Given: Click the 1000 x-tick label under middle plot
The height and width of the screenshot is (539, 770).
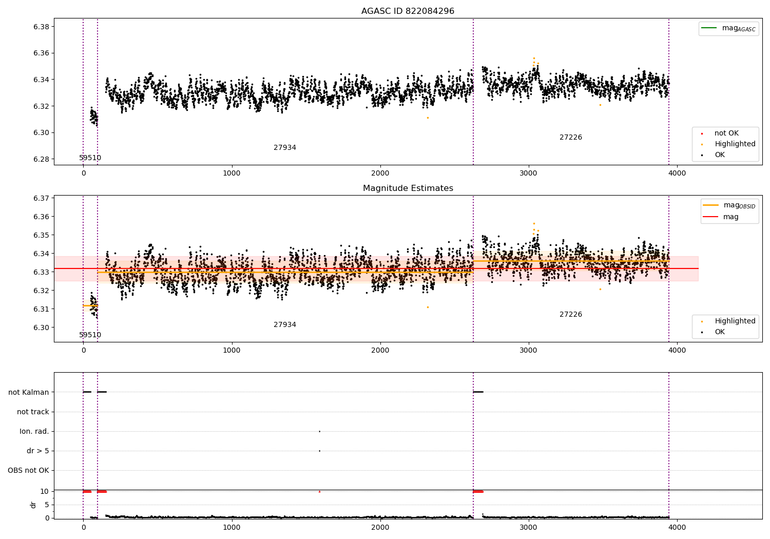Looking at the screenshot, I should pos(232,351).
